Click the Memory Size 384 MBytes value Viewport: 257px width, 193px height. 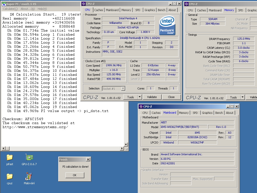pyautogui.click(x=212, y=24)
